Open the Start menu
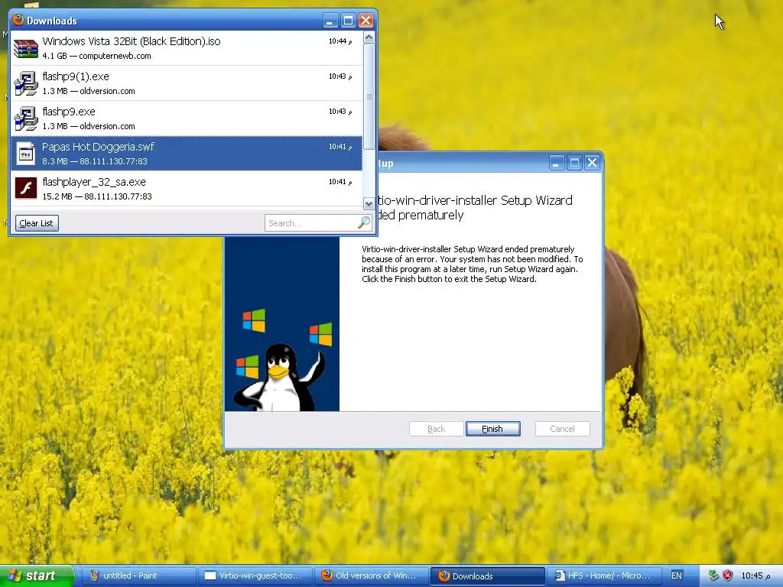The image size is (783, 587). point(37,576)
